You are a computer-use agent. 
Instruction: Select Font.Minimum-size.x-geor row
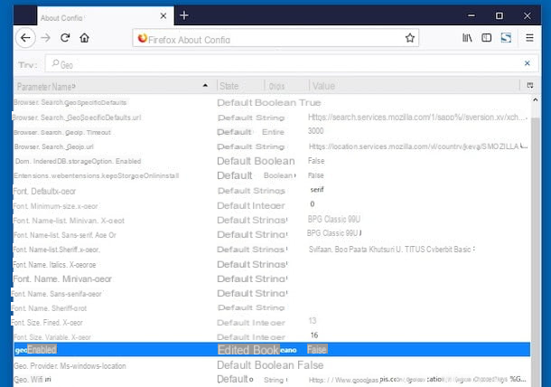(x=272, y=206)
